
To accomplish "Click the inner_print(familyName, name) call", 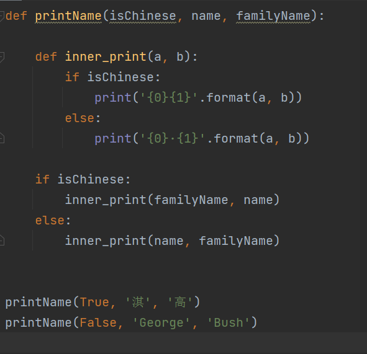I will (x=172, y=200).
